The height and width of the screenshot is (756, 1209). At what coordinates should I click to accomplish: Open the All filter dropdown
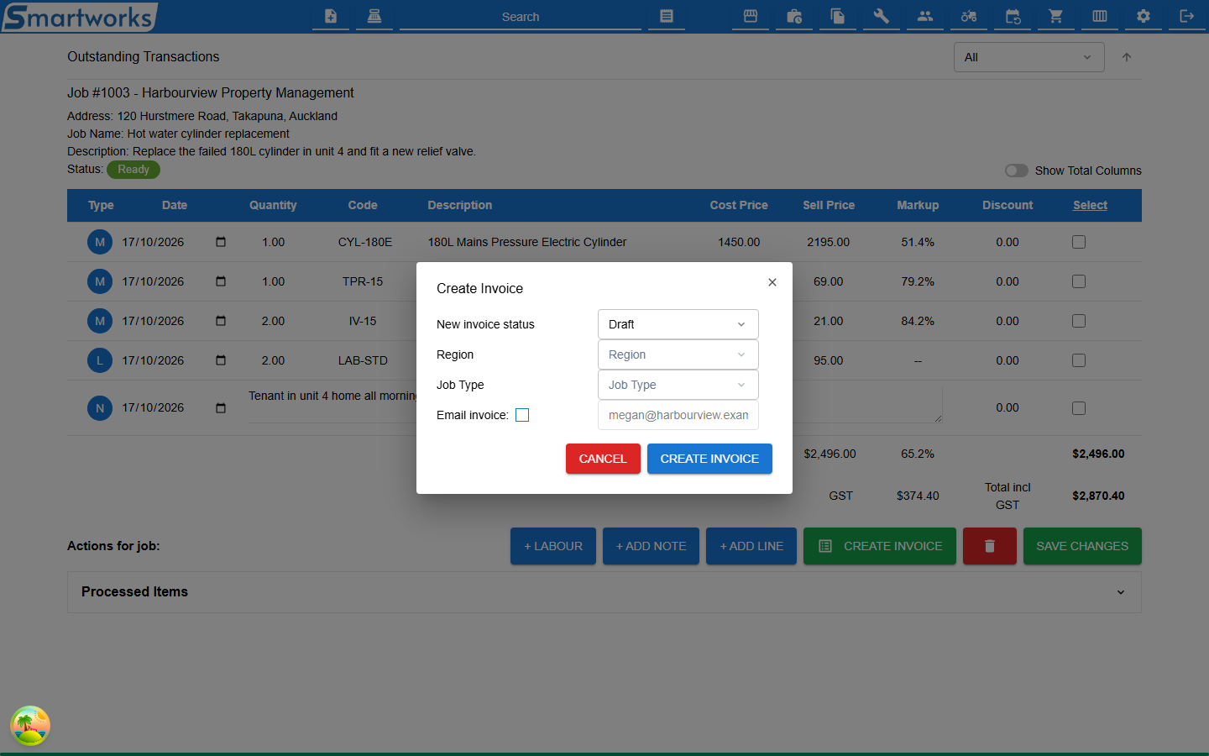point(1029,57)
